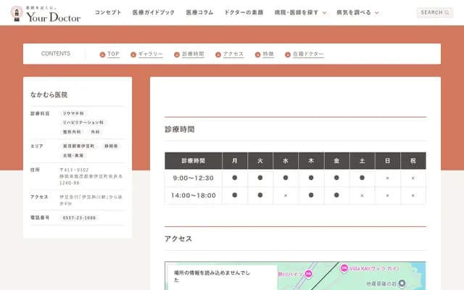Select the リハビリテーション科 tag
This screenshot has width=464, height=290.
pyautogui.click(x=83, y=123)
